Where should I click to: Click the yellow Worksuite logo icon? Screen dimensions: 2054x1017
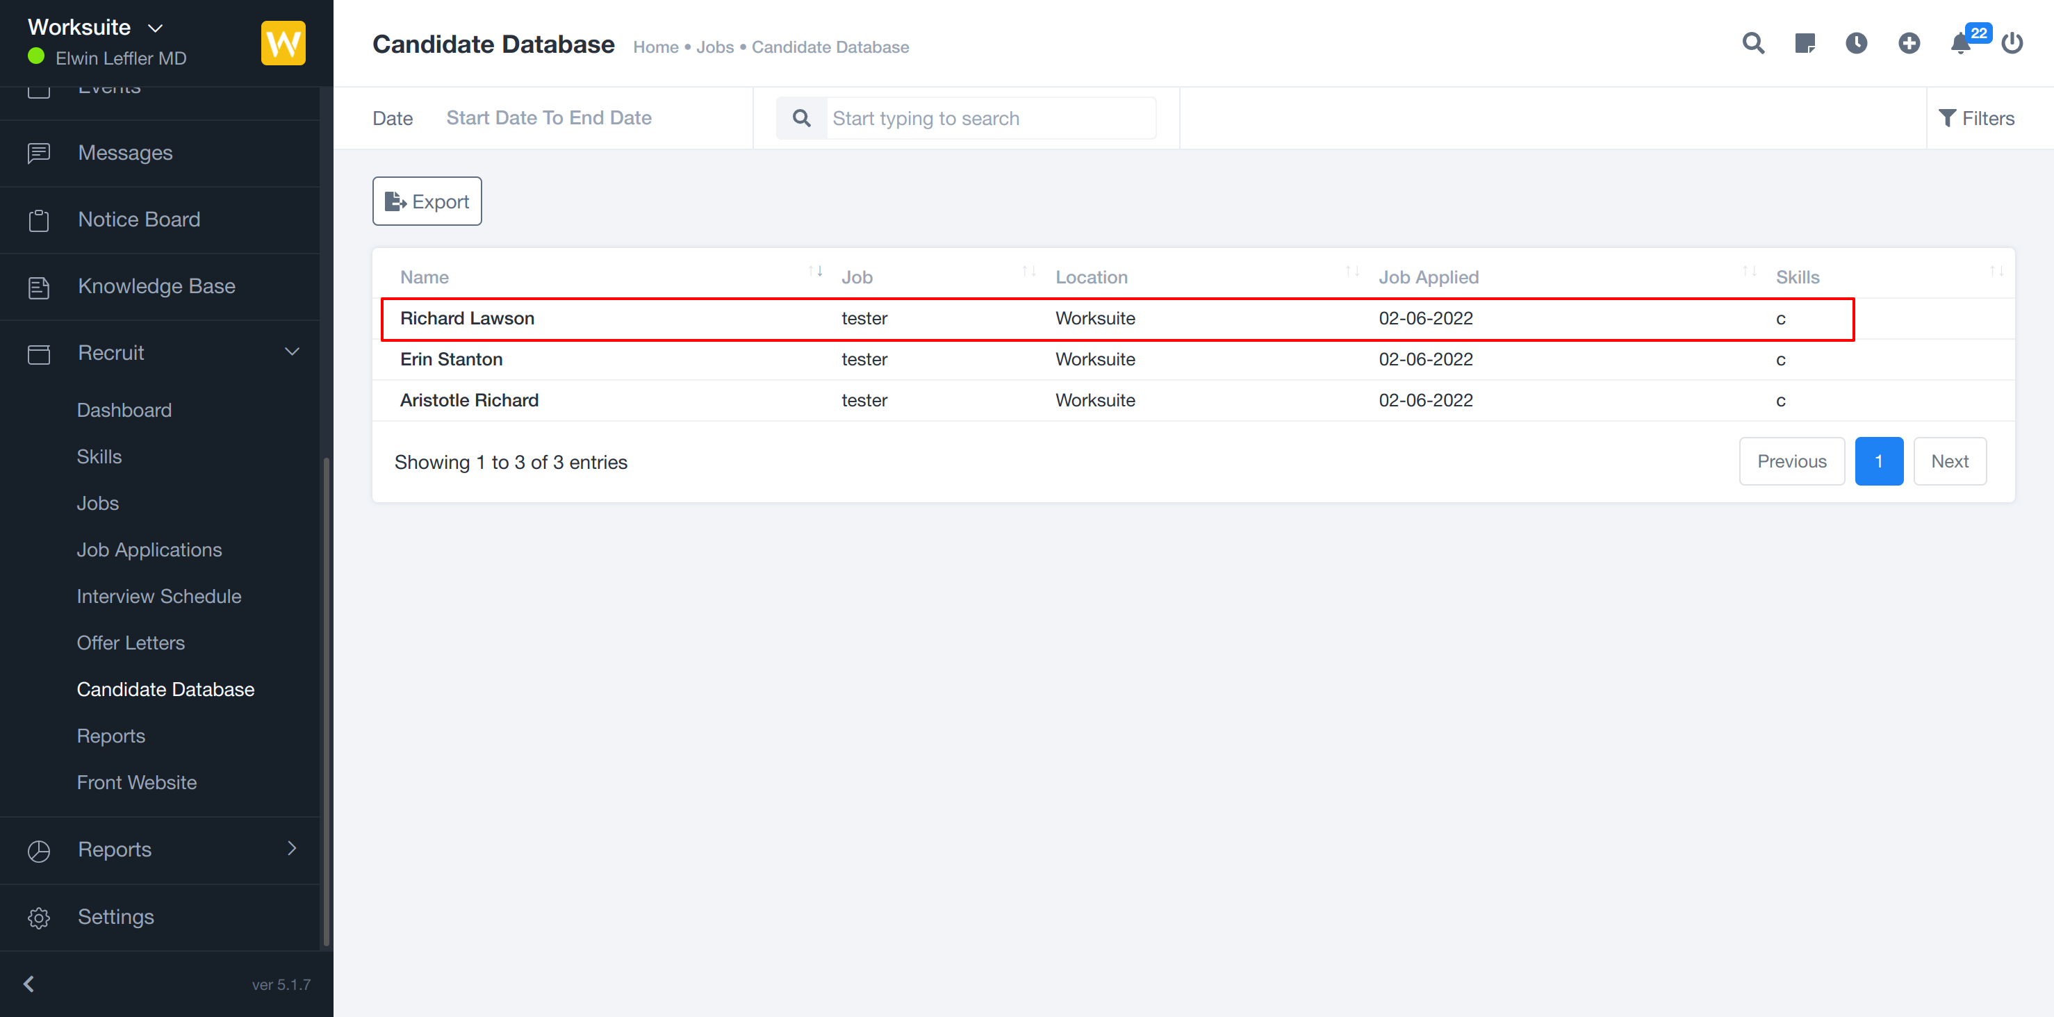tap(283, 43)
